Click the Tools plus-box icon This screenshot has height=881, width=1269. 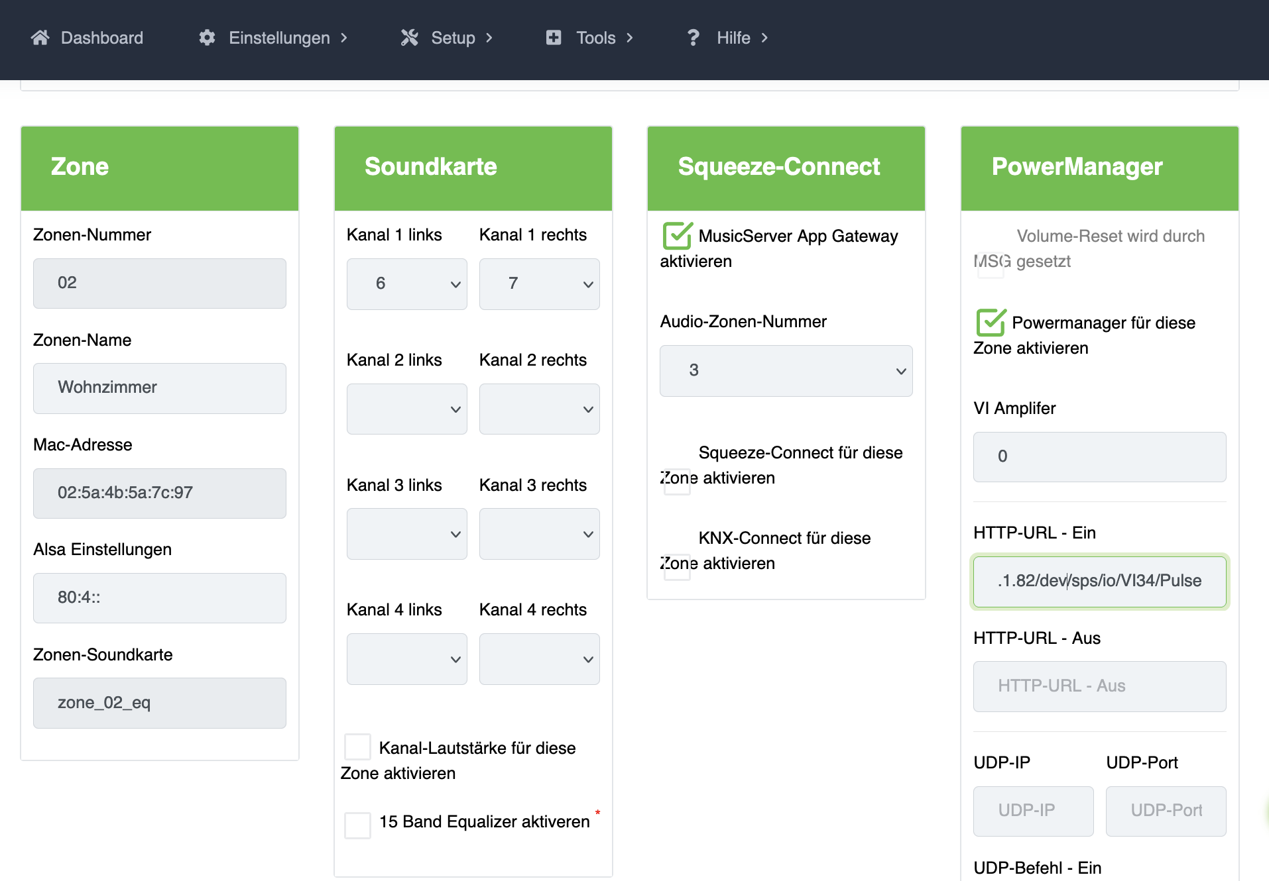click(x=554, y=38)
